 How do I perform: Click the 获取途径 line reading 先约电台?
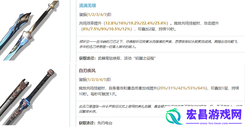pyautogui.click(x=95, y=123)
